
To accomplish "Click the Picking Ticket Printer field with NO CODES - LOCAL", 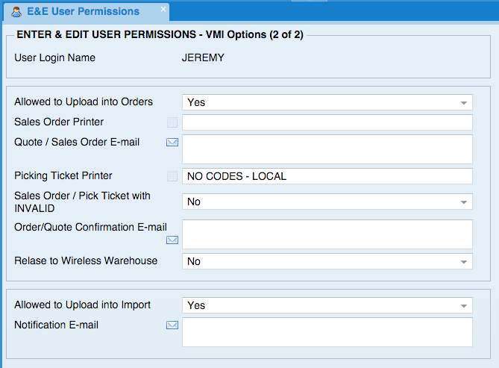I will 327,176.
